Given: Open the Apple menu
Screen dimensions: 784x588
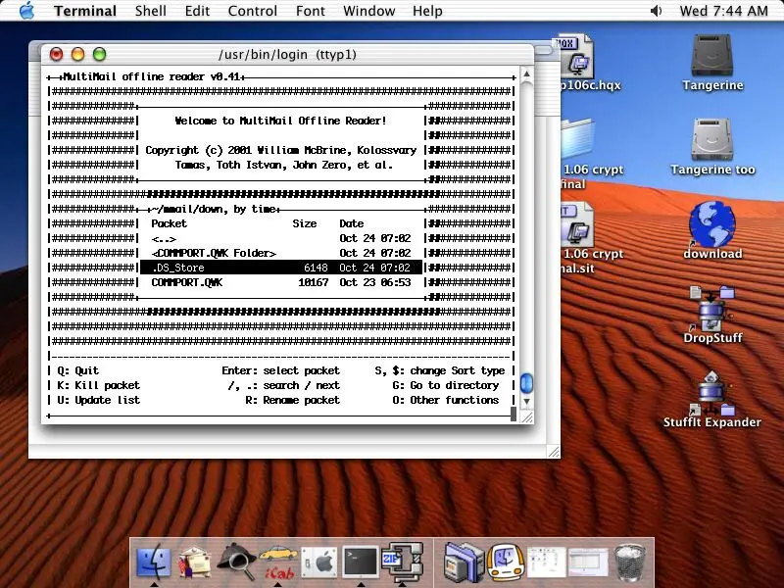Looking at the screenshot, I should (x=25, y=11).
